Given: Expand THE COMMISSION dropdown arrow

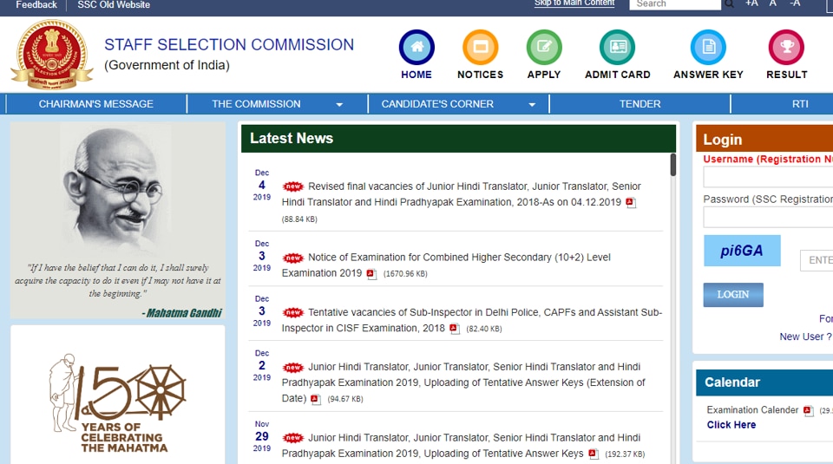Looking at the screenshot, I should [x=339, y=105].
